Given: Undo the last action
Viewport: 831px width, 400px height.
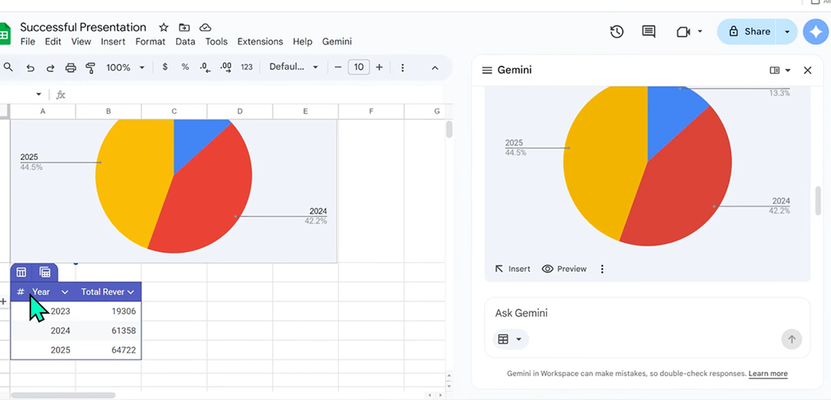Looking at the screenshot, I should tap(30, 67).
